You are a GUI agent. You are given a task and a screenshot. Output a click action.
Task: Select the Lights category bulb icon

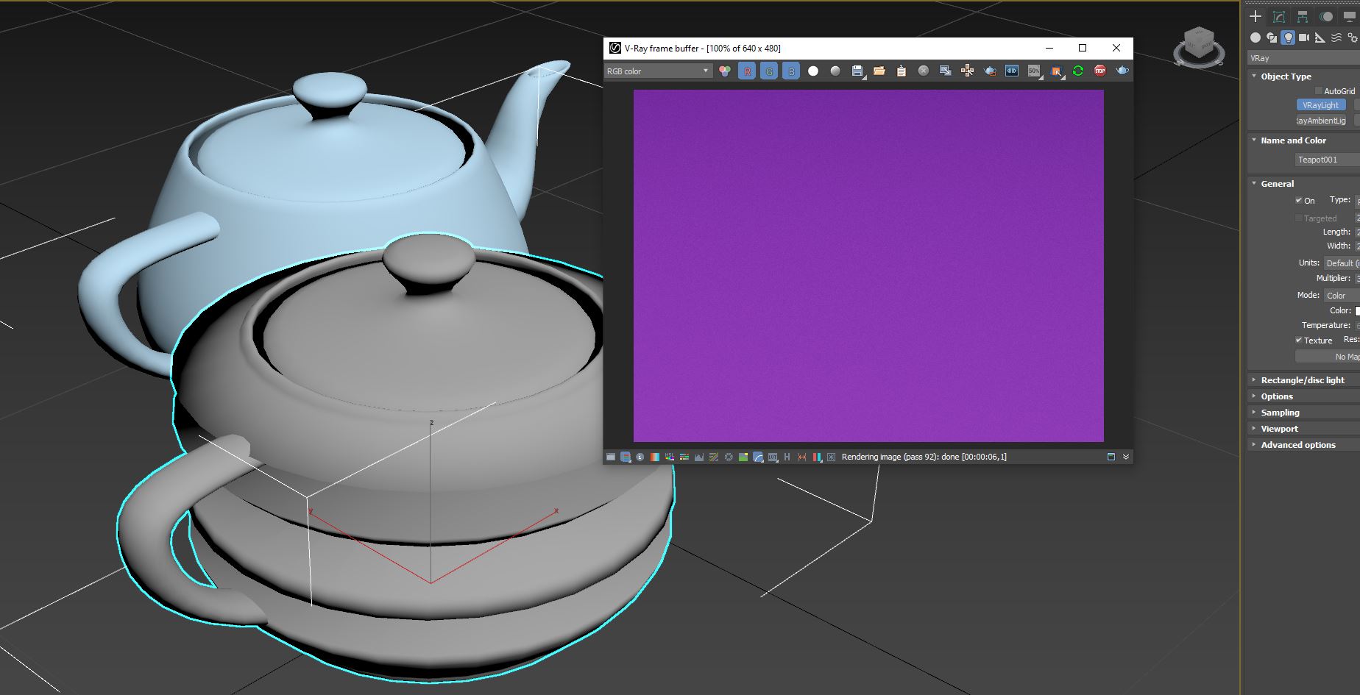(x=1288, y=38)
